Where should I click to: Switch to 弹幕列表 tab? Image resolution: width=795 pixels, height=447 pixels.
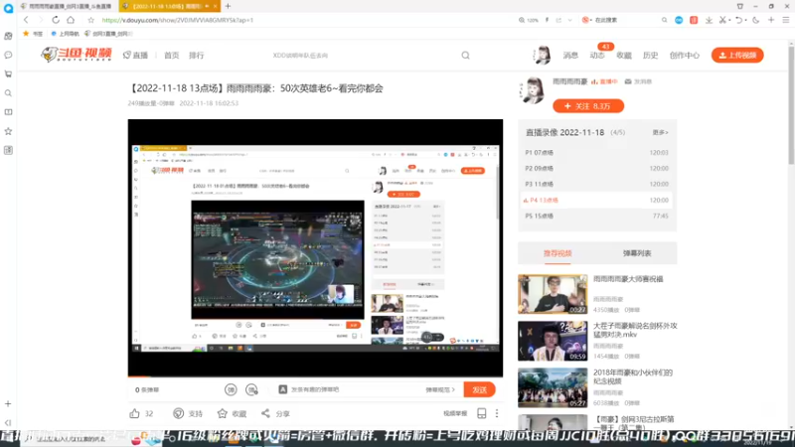click(637, 253)
